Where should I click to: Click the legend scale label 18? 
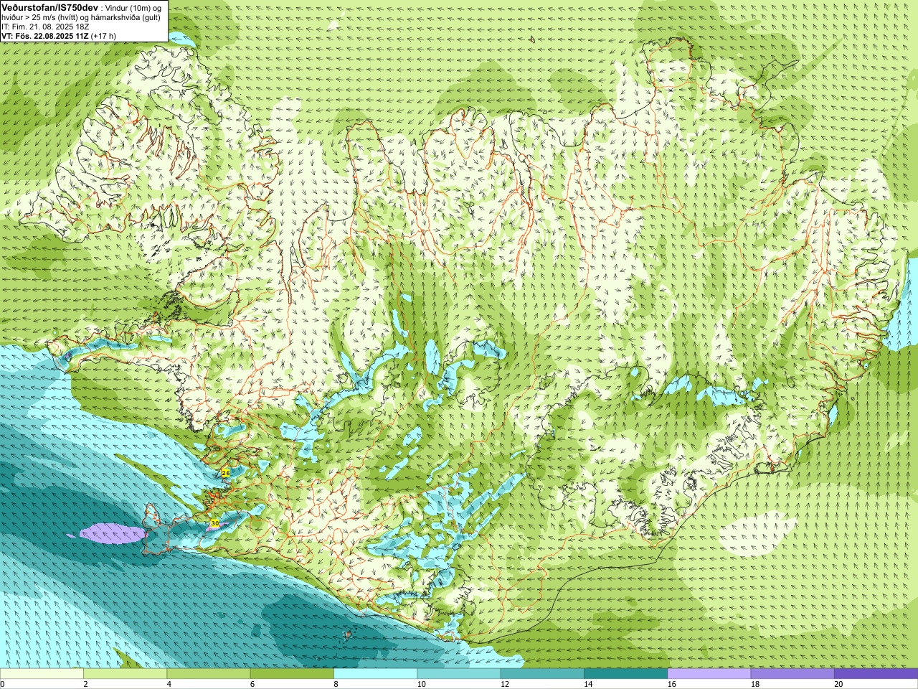coord(755,684)
